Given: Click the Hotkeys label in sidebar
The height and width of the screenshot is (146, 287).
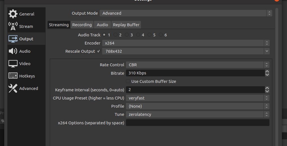Looking at the screenshot, I should pos(27,76).
